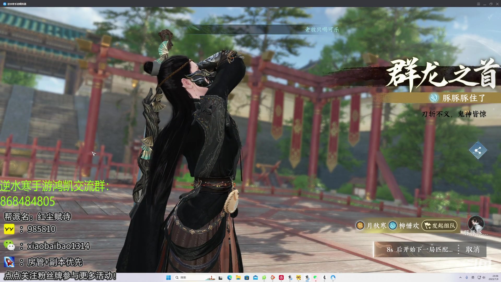Click the blue class emblem beside 豚豚豚住了

coord(434,98)
